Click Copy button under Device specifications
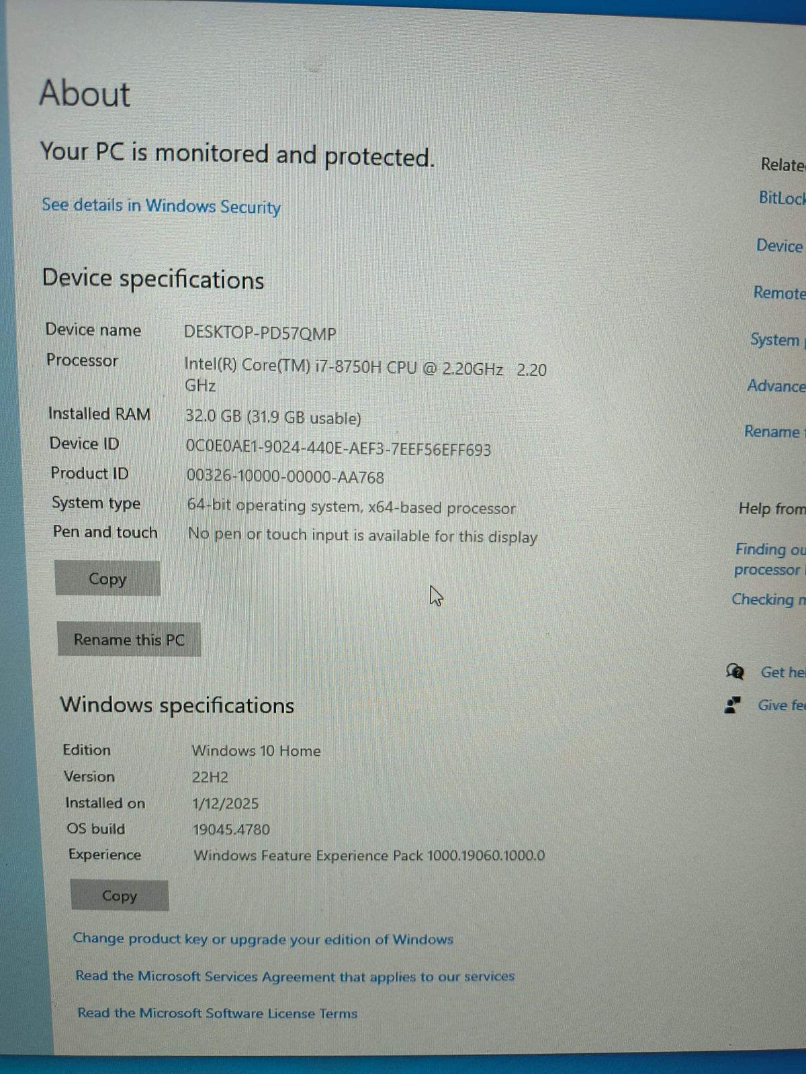The image size is (806, 1074). [107, 579]
